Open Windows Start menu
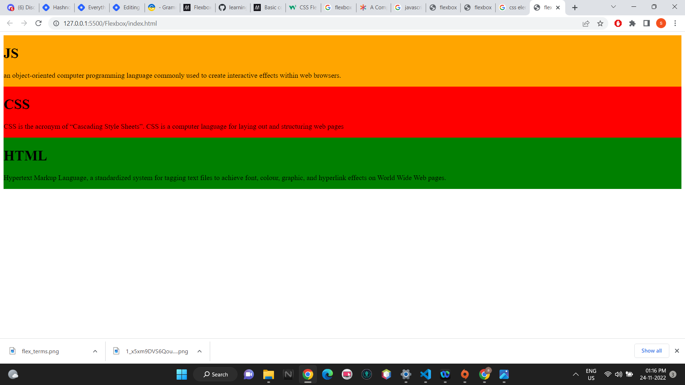685x385 pixels. (182, 374)
